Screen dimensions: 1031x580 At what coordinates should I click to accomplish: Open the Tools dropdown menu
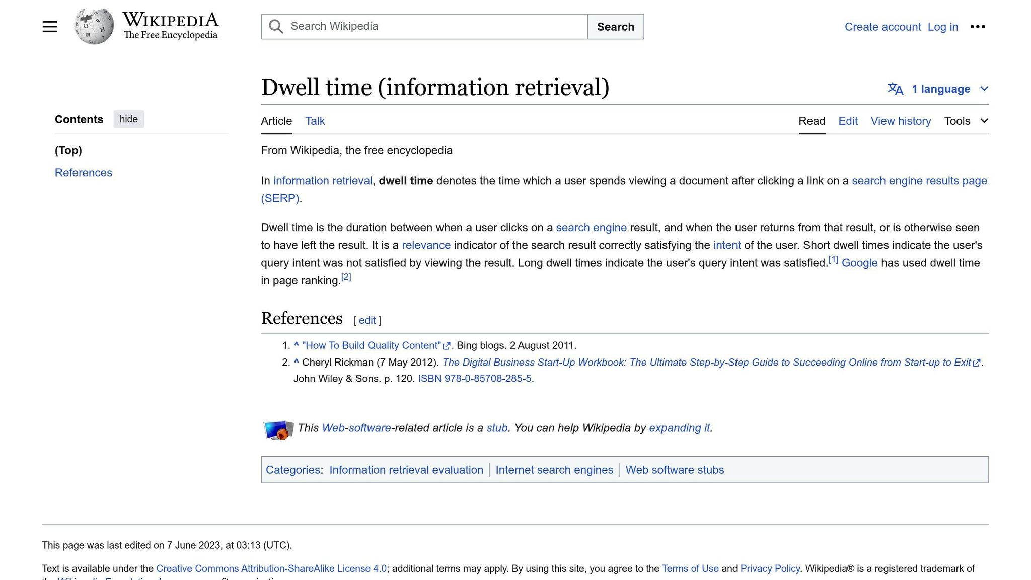coord(966,121)
